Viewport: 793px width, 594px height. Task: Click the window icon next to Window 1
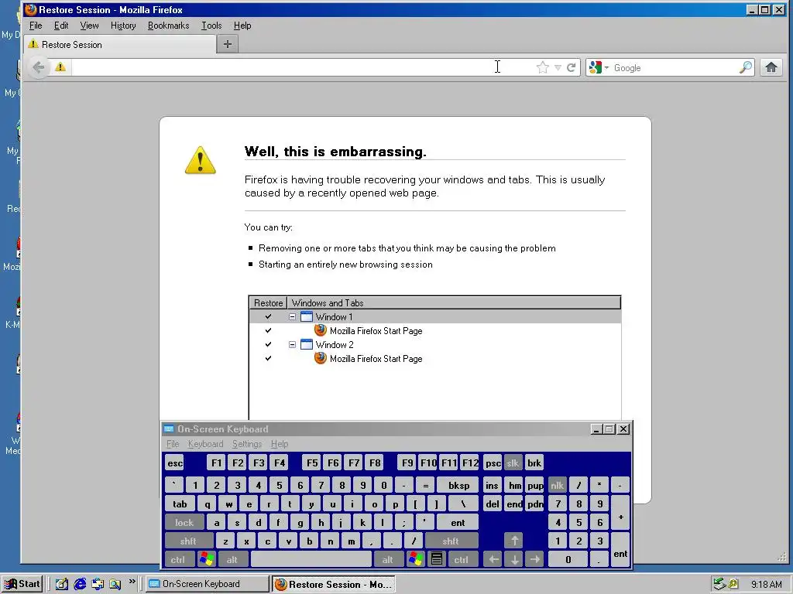307,316
